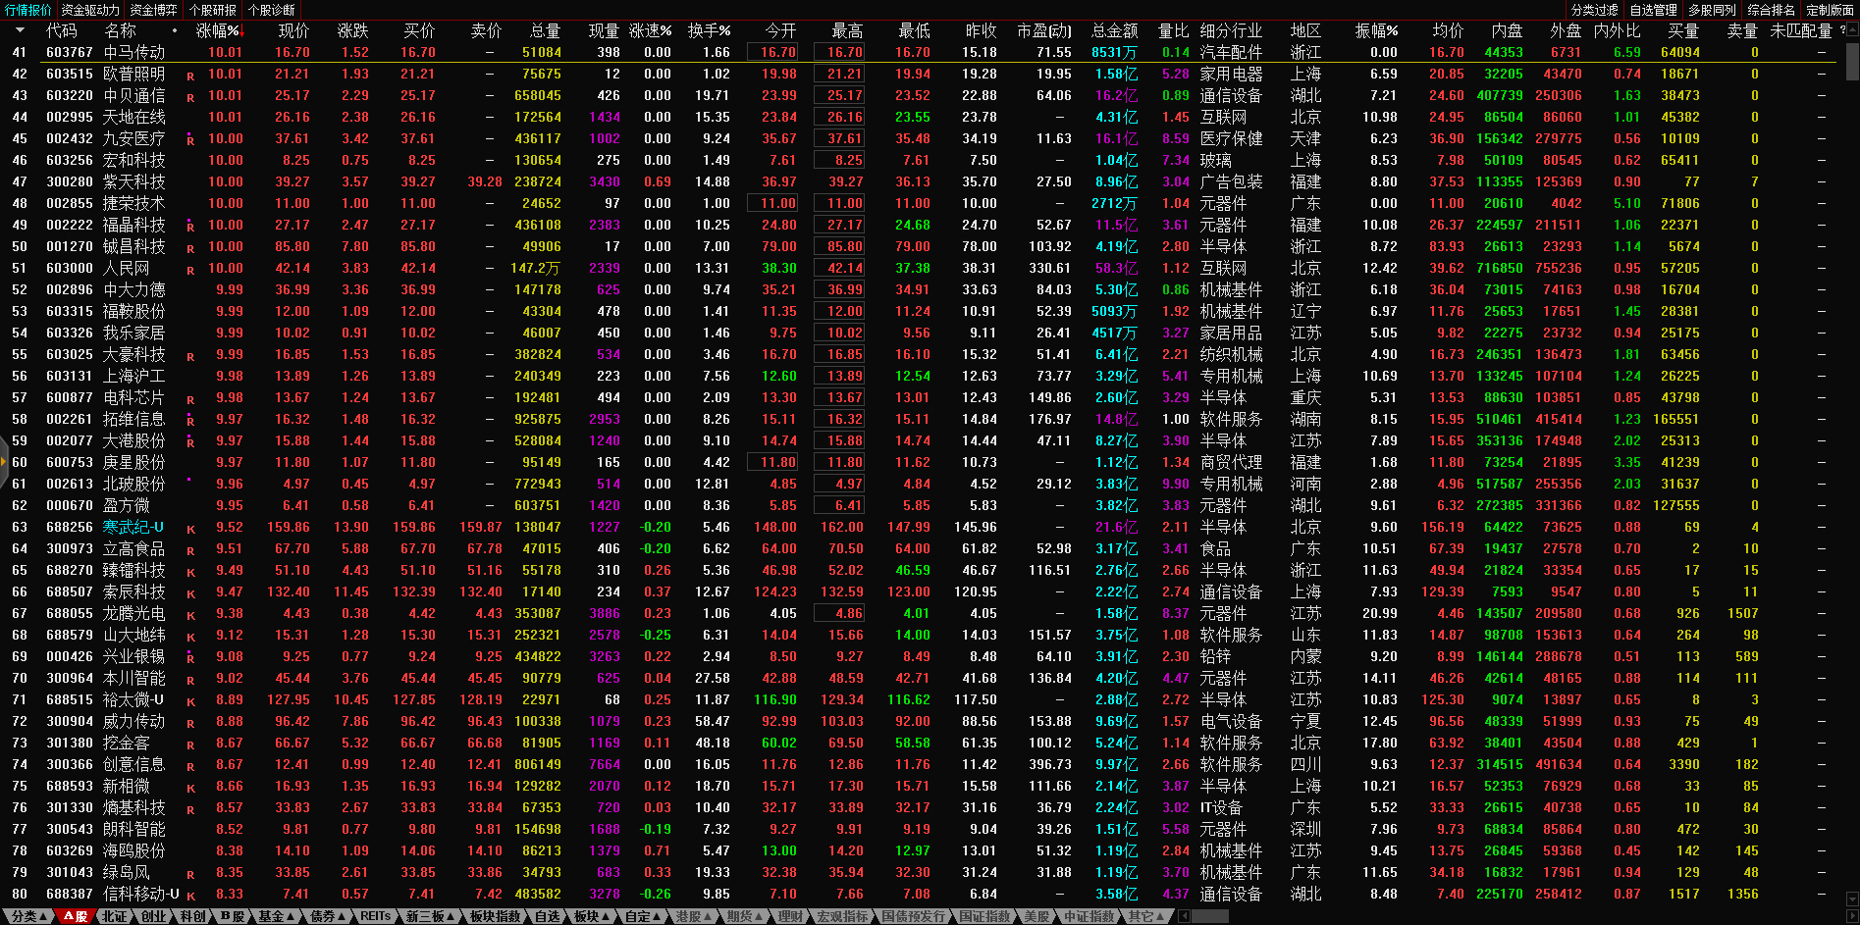Image resolution: width=1860 pixels, height=925 pixels.
Task: Click the scrollbar down arrow at bottom right
Action: [1852, 898]
